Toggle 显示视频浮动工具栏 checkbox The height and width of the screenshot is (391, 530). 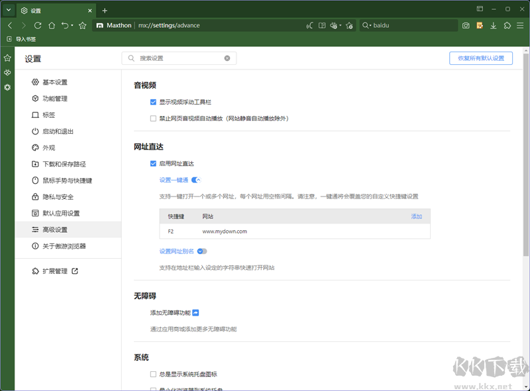(153, 102)
